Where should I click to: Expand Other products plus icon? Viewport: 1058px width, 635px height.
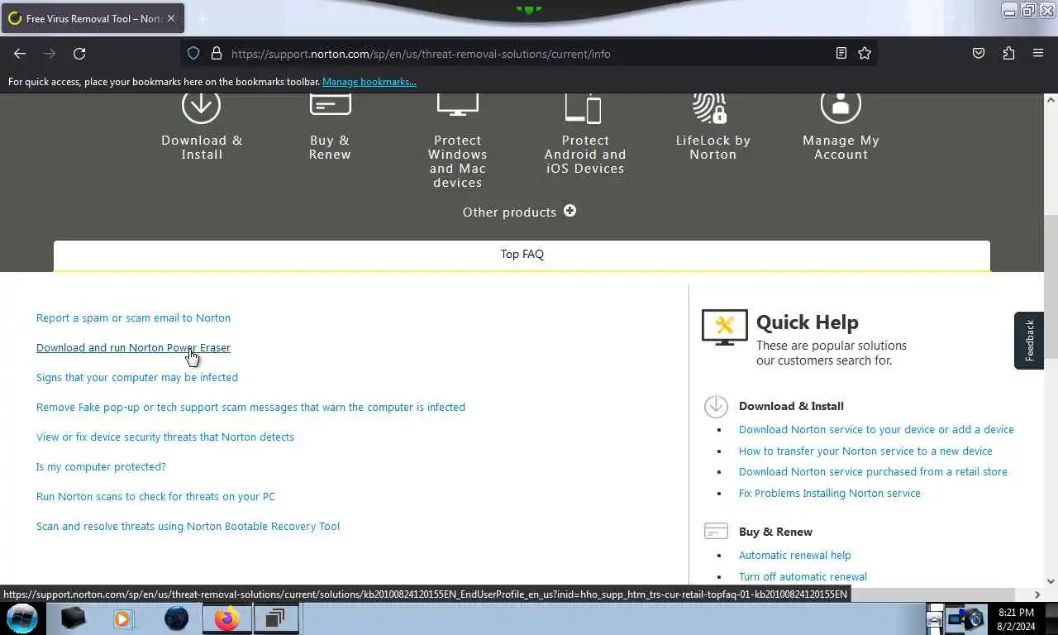[570, 211]
